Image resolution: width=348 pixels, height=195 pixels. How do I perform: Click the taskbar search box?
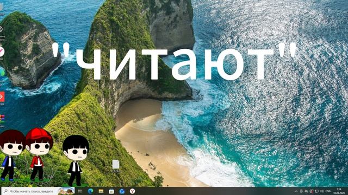click(x=38, y=191)
